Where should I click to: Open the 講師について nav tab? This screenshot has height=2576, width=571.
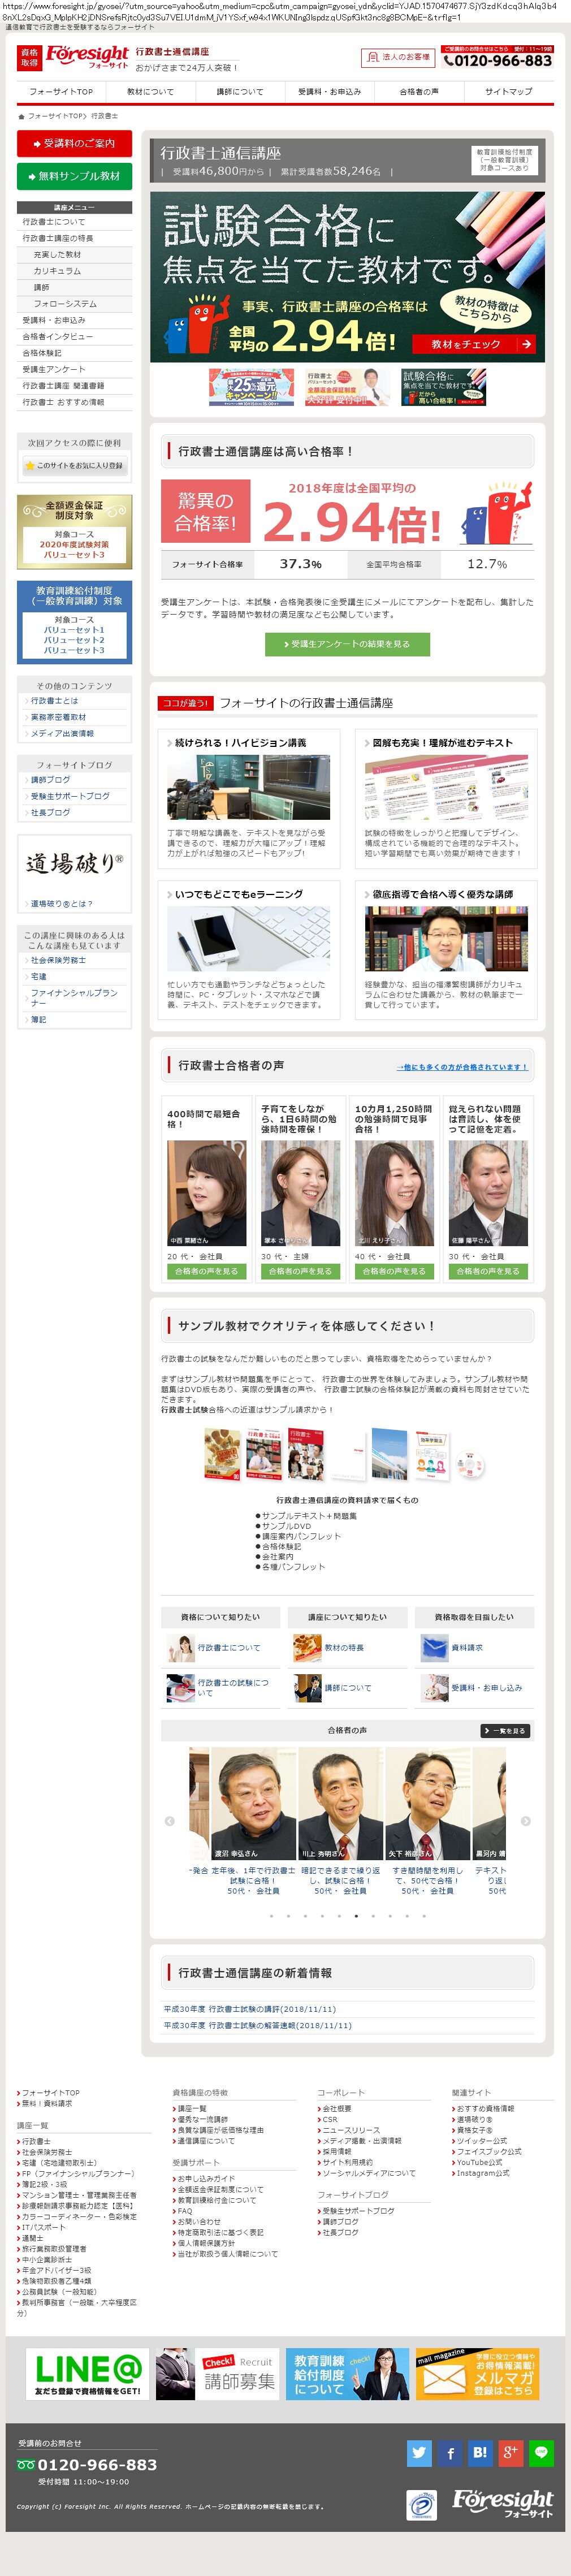240,91
